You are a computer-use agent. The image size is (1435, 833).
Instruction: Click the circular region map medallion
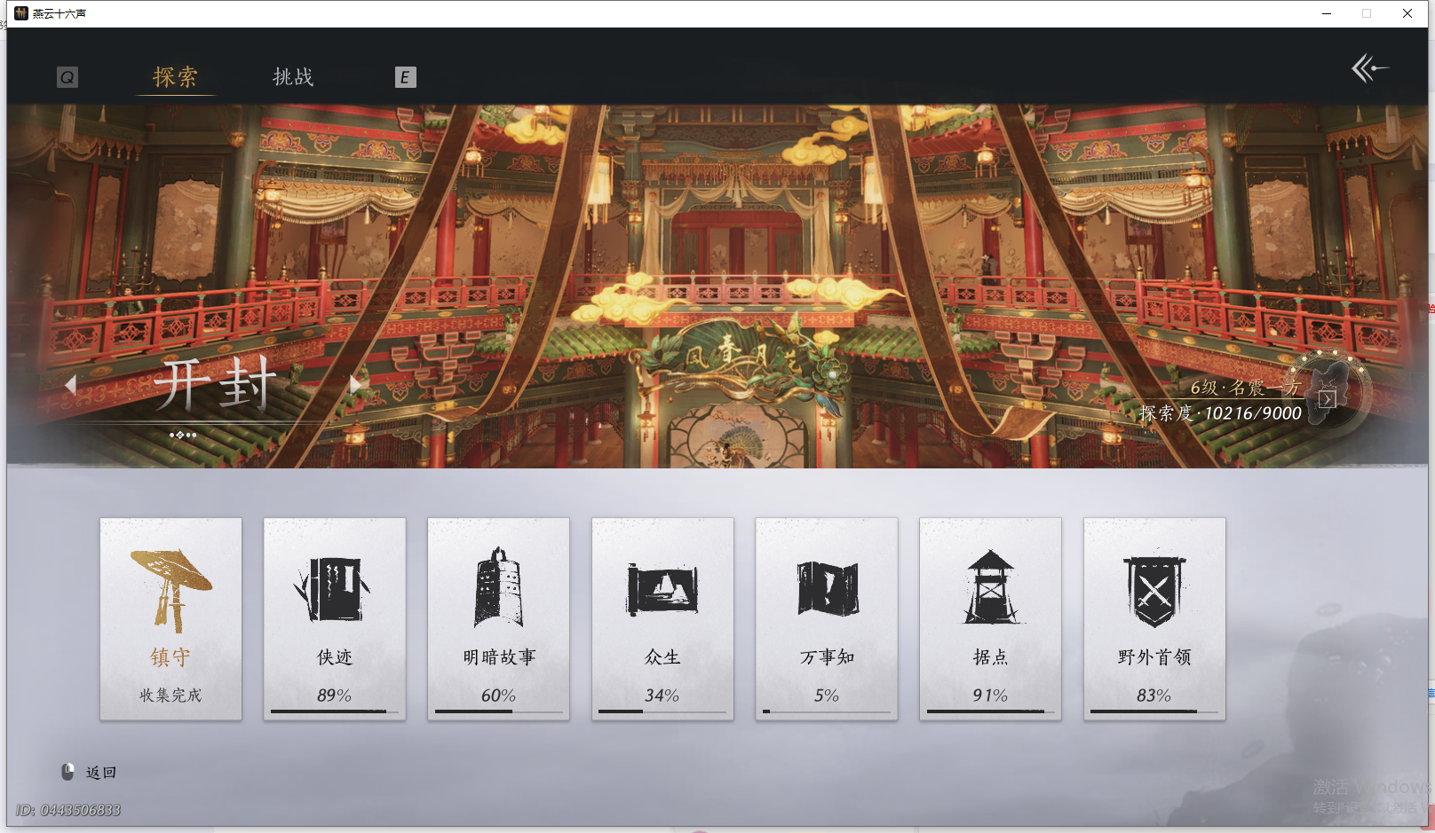(1327, 392)
